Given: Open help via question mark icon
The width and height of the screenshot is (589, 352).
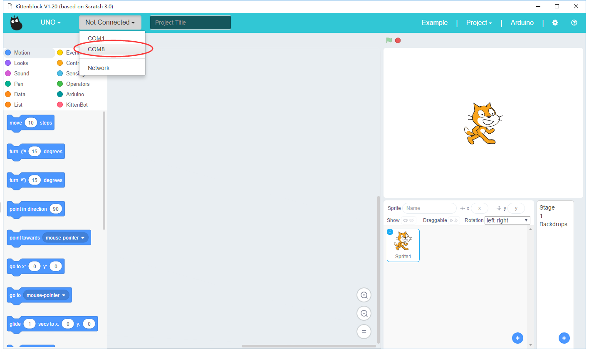Looking at the screenshot, I should [574, 23].
